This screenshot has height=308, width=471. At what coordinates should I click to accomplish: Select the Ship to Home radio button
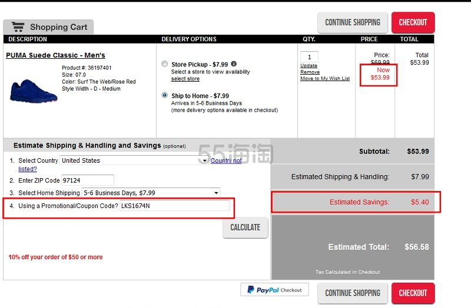coord(165,95)
